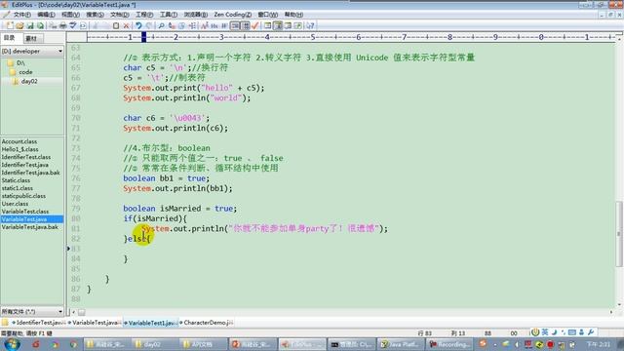Open the 文档(D) menu

click(x=119, y=15)
